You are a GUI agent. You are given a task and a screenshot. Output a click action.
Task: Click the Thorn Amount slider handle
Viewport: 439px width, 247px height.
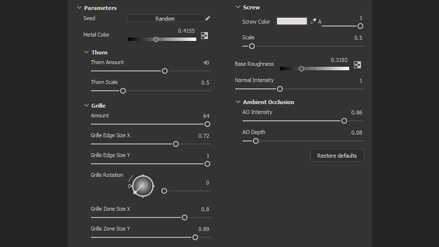165,71
